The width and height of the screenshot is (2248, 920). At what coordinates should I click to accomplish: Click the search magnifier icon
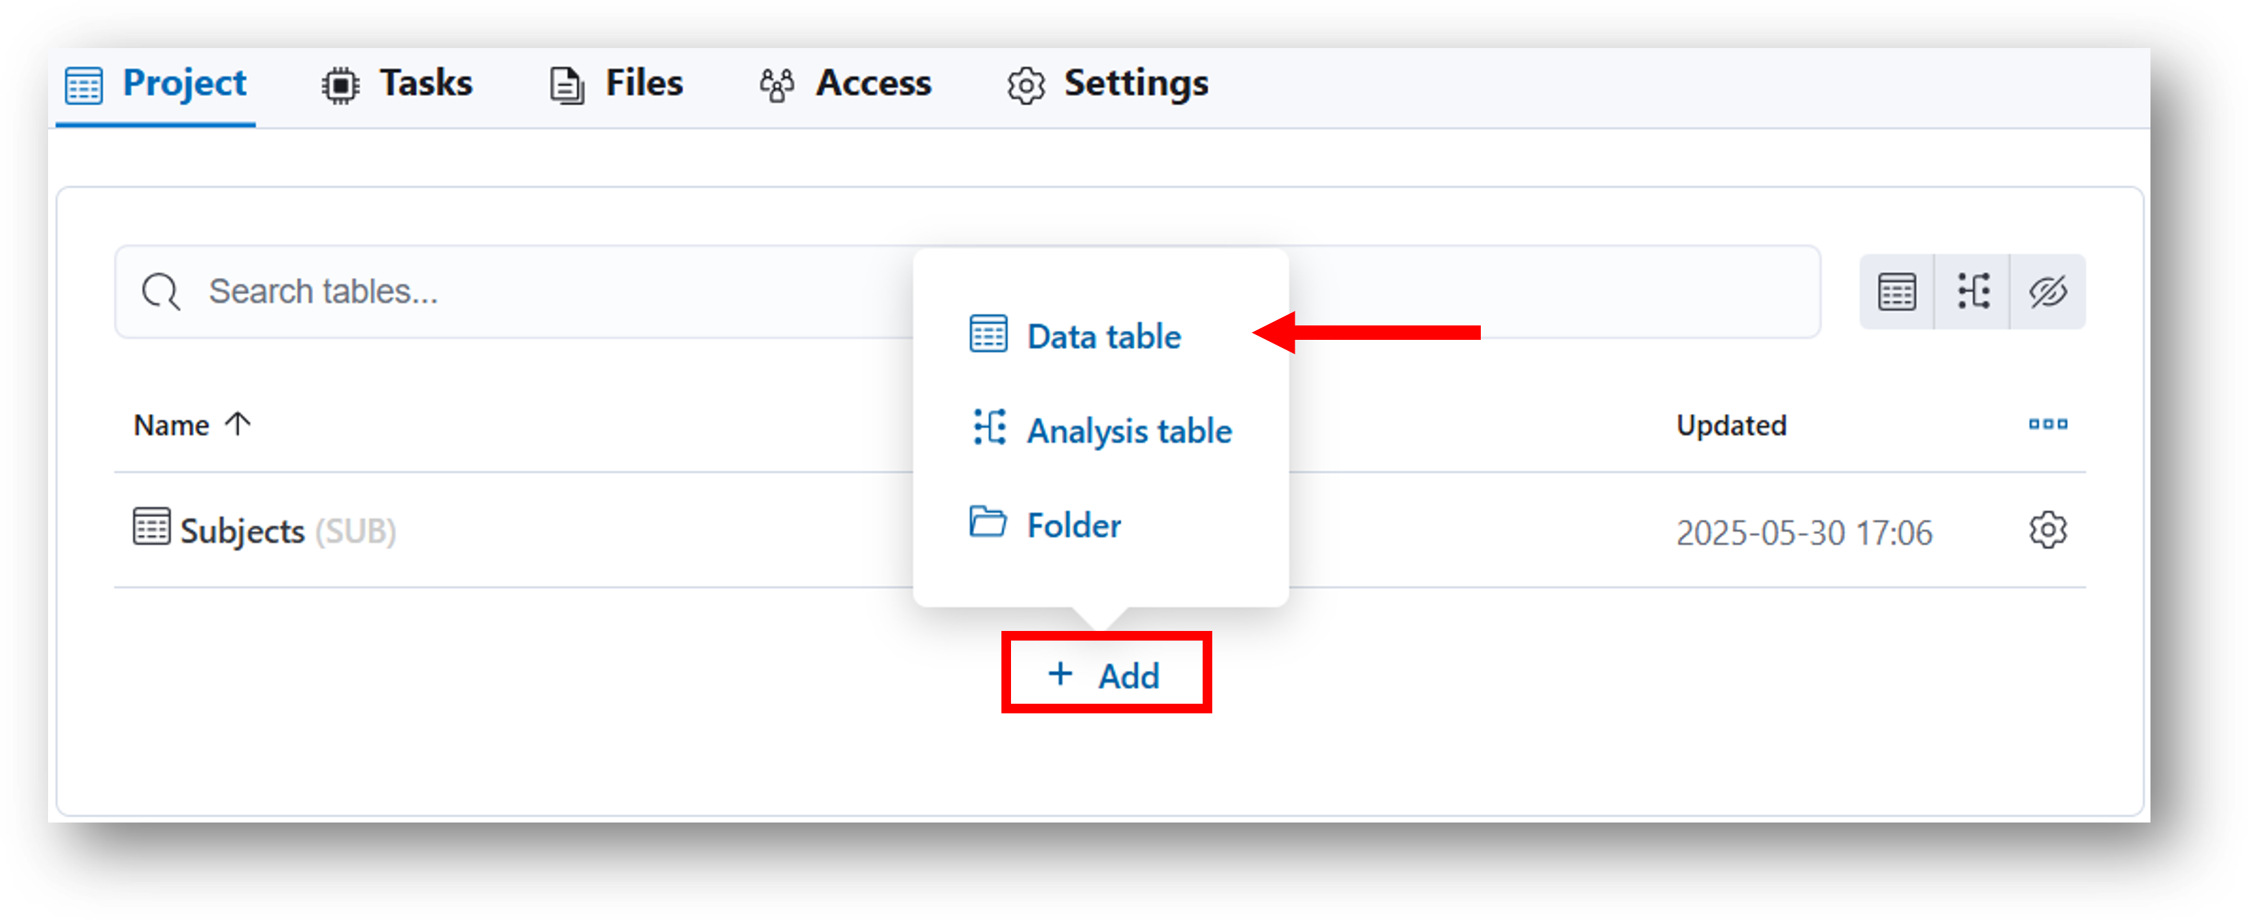pyautogui.click(x=161, y=292)
